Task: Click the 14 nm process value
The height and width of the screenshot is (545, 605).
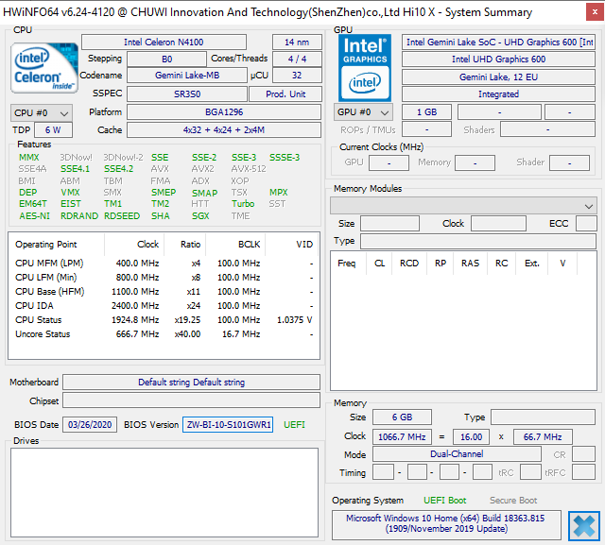Action: pos(297,42)
